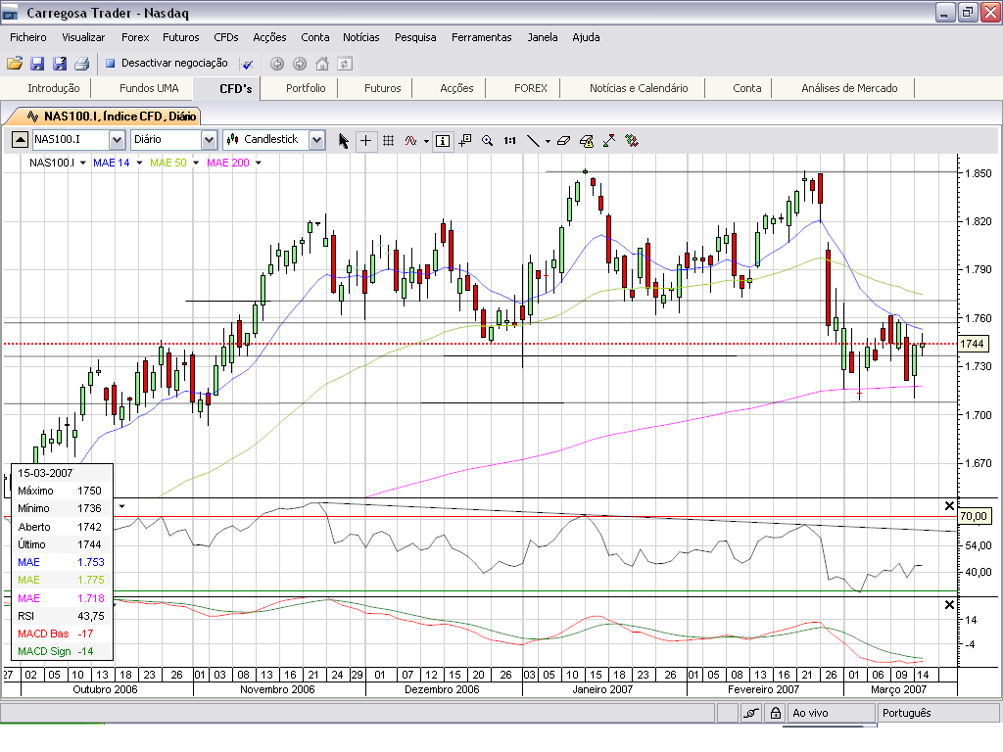Click the 70,00 RSI level label
This screenshot has width=1003, height=752.
(x=973, y=516)
